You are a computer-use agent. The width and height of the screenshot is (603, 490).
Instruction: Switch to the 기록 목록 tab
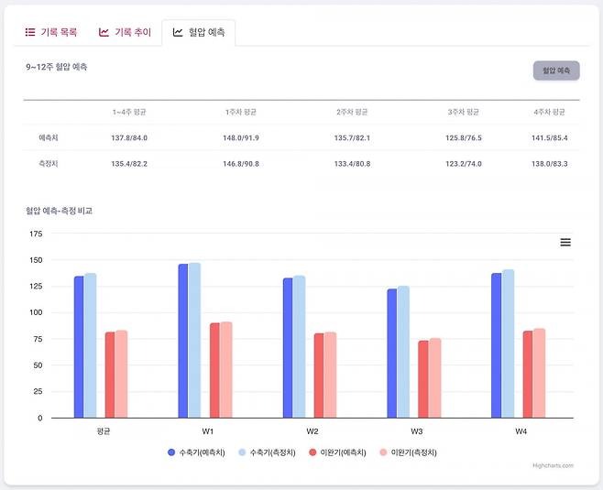(x=51, y=33)
